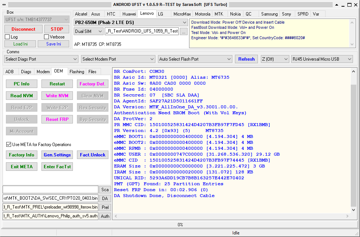
Task: Open the Sony tab
Action: [286, 14]
